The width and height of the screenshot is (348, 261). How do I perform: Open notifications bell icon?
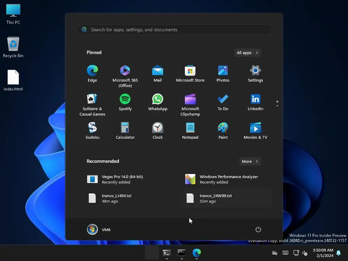point(339,253)
